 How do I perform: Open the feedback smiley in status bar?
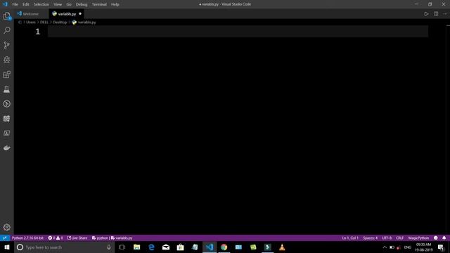click(436, 238)
